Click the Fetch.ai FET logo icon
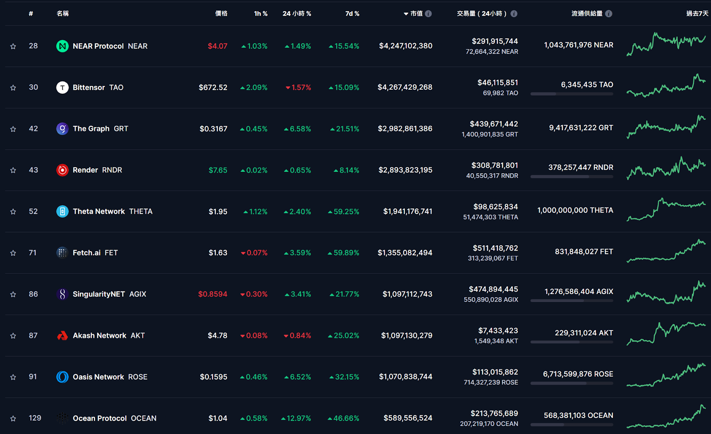This screenshot has width=711, height=434. coord(62,253)
